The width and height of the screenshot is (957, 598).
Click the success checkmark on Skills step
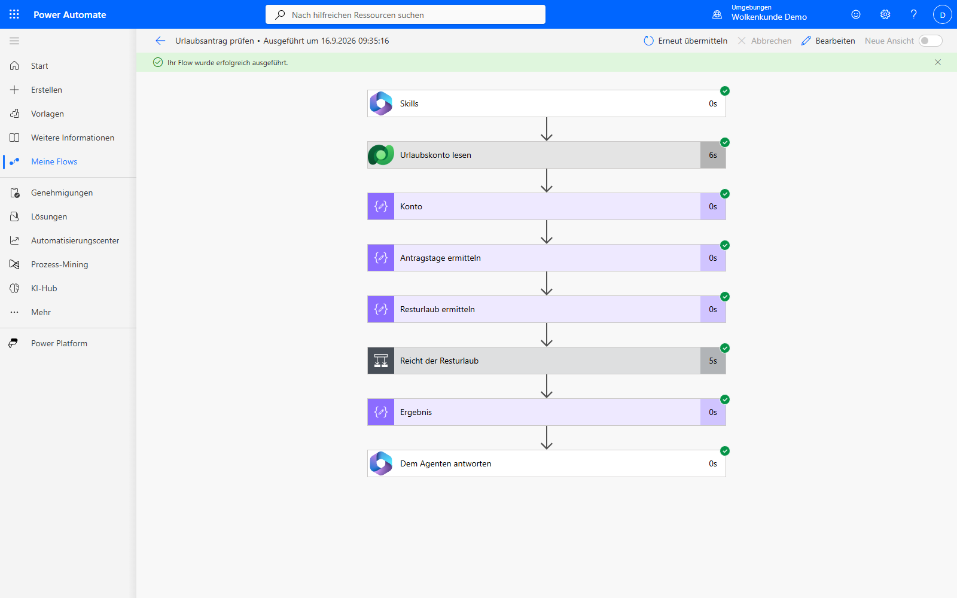click(725, 91)
